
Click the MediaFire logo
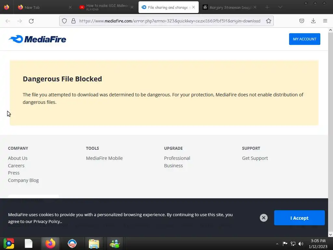pyautogui.click(x=37, y=39)
